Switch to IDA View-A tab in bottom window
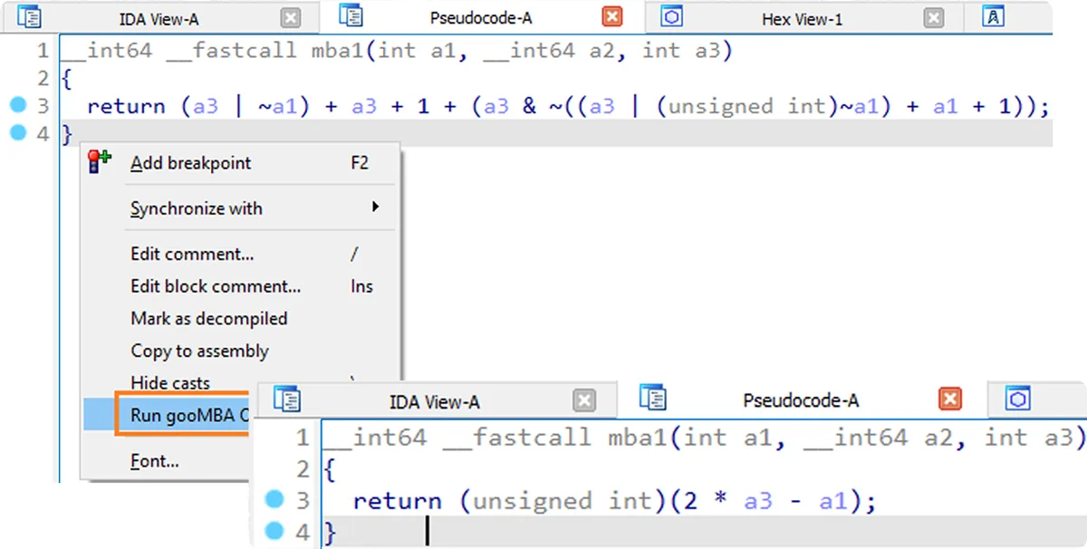The height and width of the screenshot is (549, 1087). [435, 402]
